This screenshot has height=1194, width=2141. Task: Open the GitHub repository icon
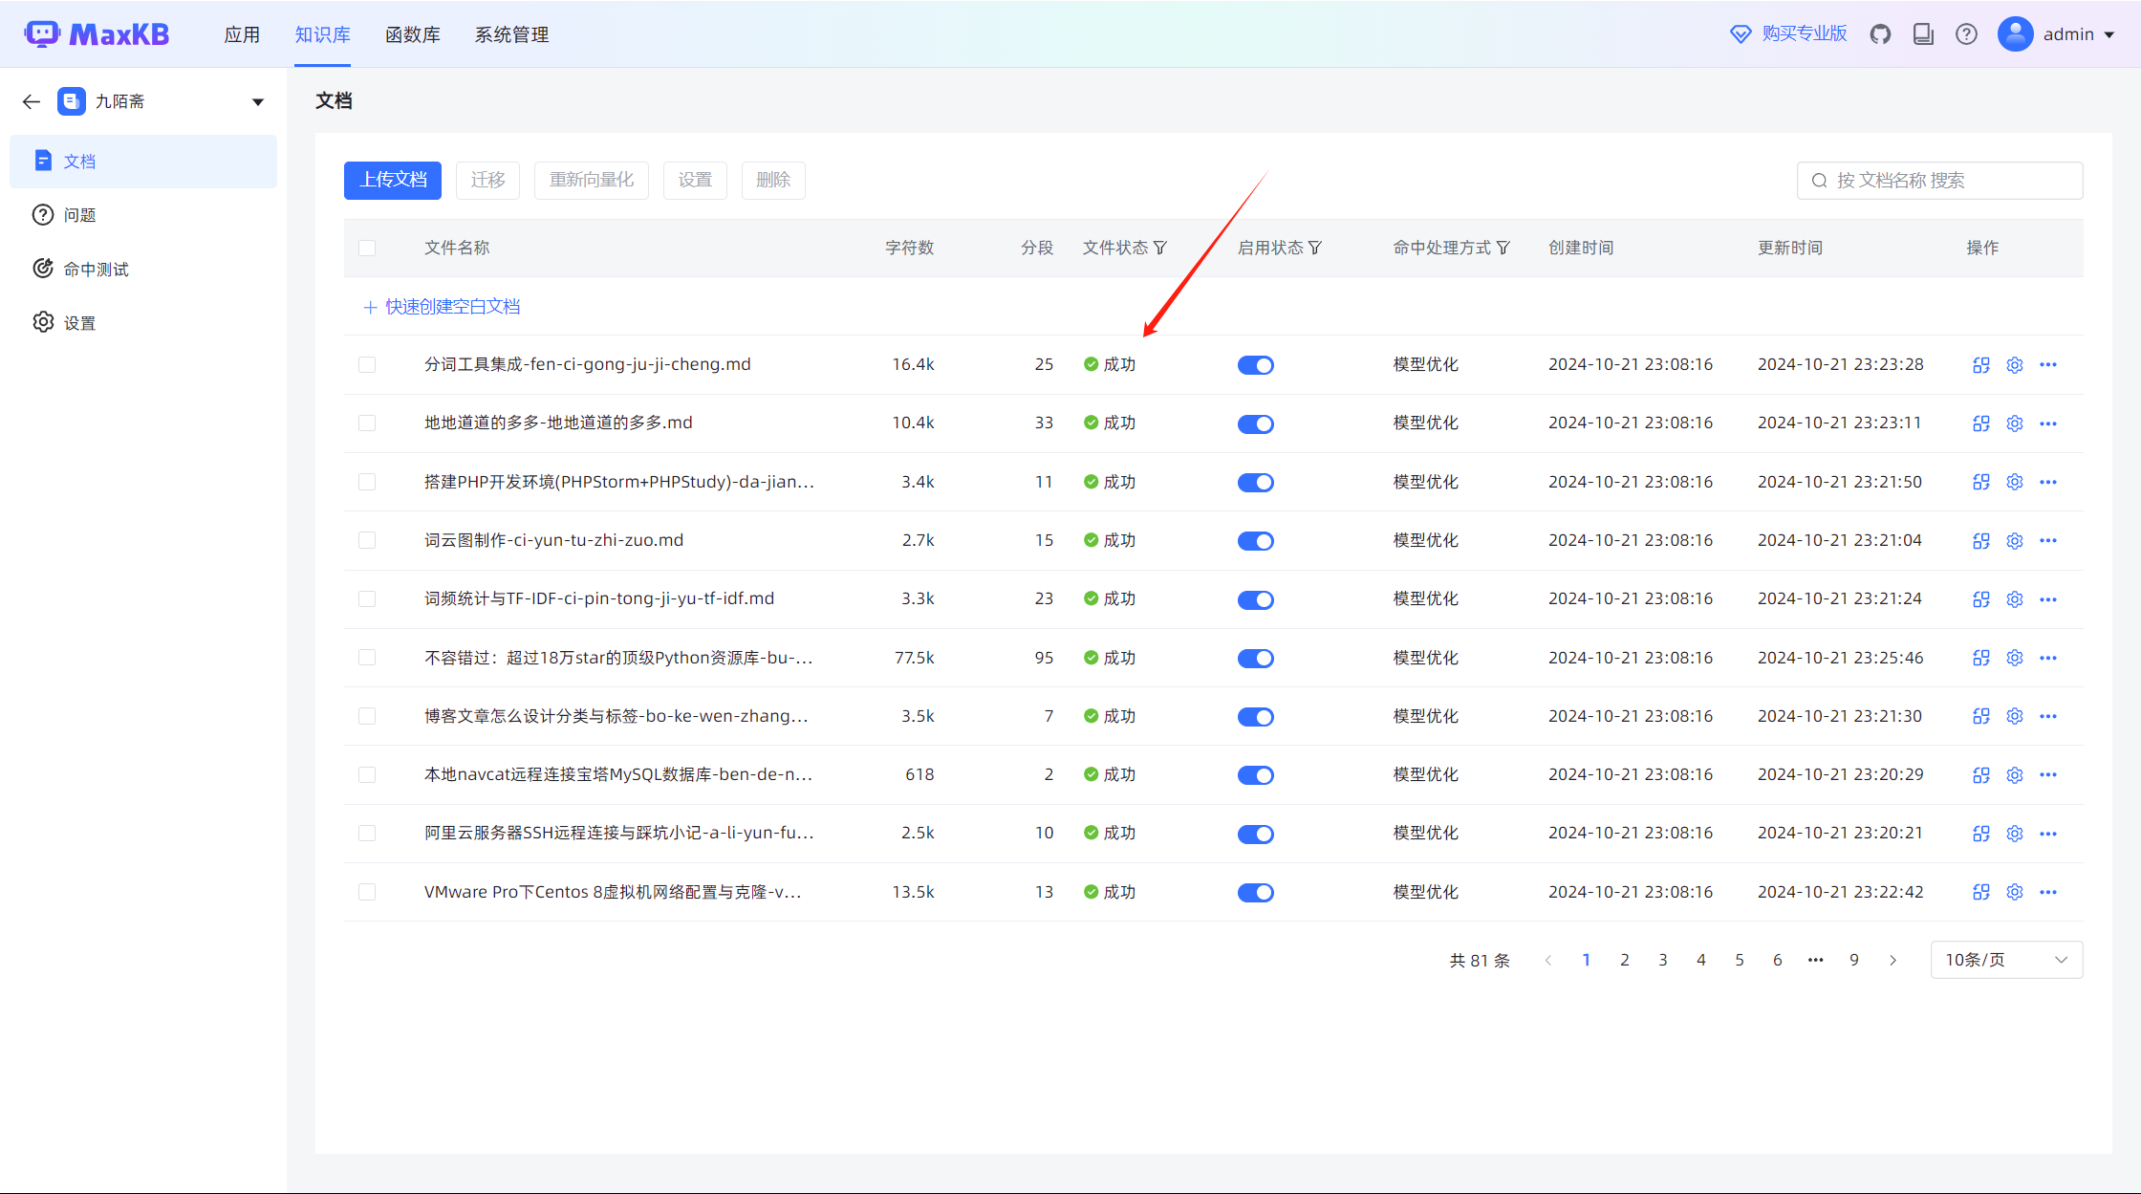(1880, 34)
